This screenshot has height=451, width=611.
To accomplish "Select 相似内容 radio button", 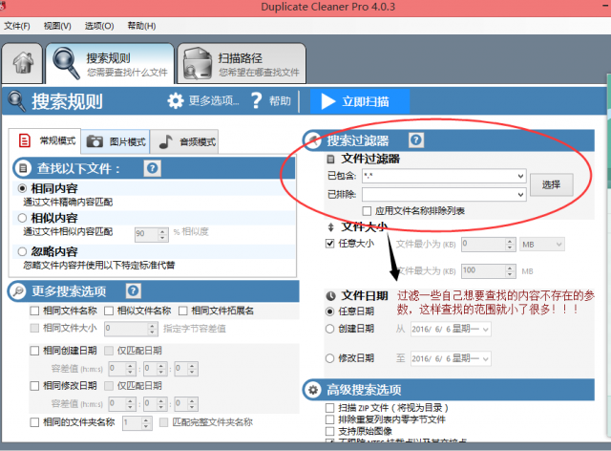I will [22, 218].
